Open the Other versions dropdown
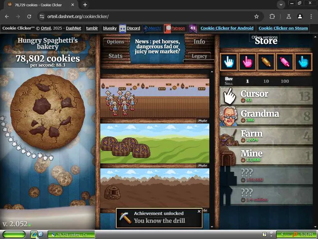The height and width of the screenshot is (239, 318). 265,37
